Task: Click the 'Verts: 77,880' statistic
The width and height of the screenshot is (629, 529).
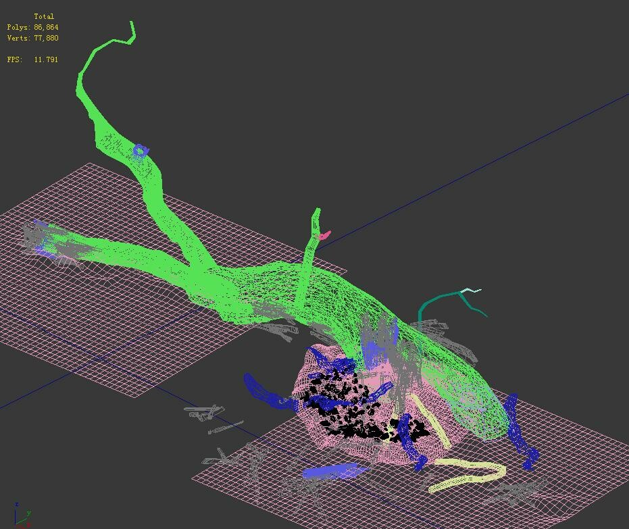Action: pos(33,38)
